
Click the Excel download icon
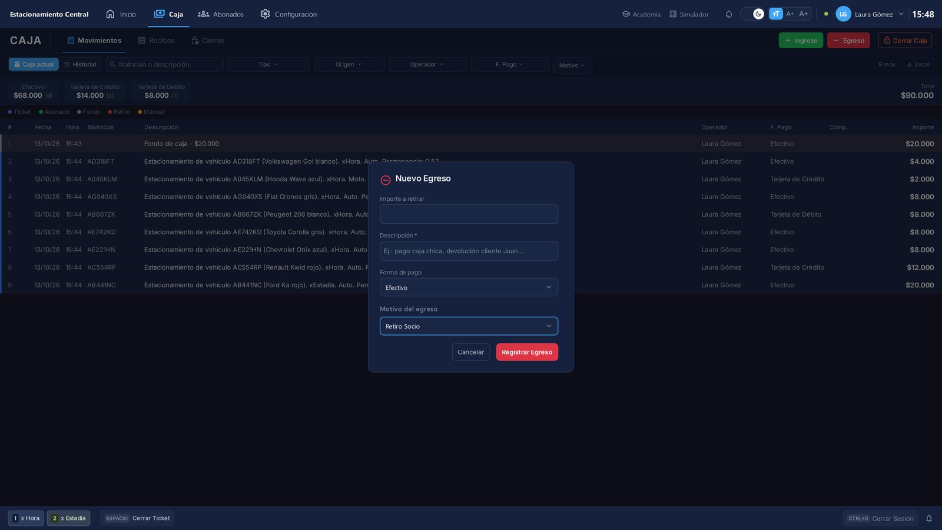[x=910, y=64]
